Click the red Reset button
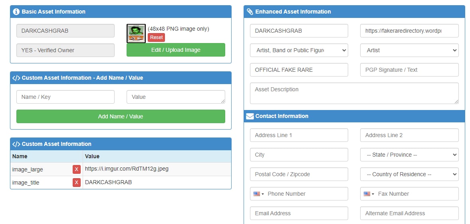The width and height of the screenshot is (470, 224). pos(156,37)
